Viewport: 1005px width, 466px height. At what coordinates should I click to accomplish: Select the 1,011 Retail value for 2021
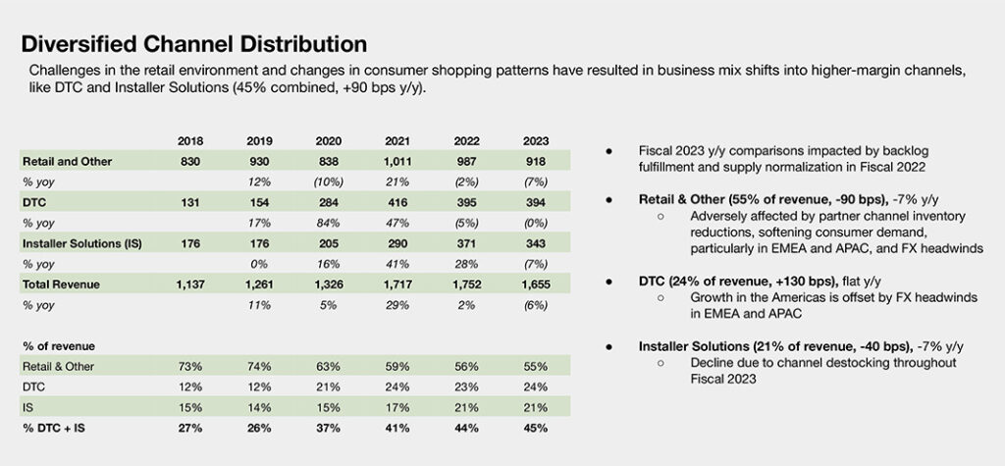[397, 162]
